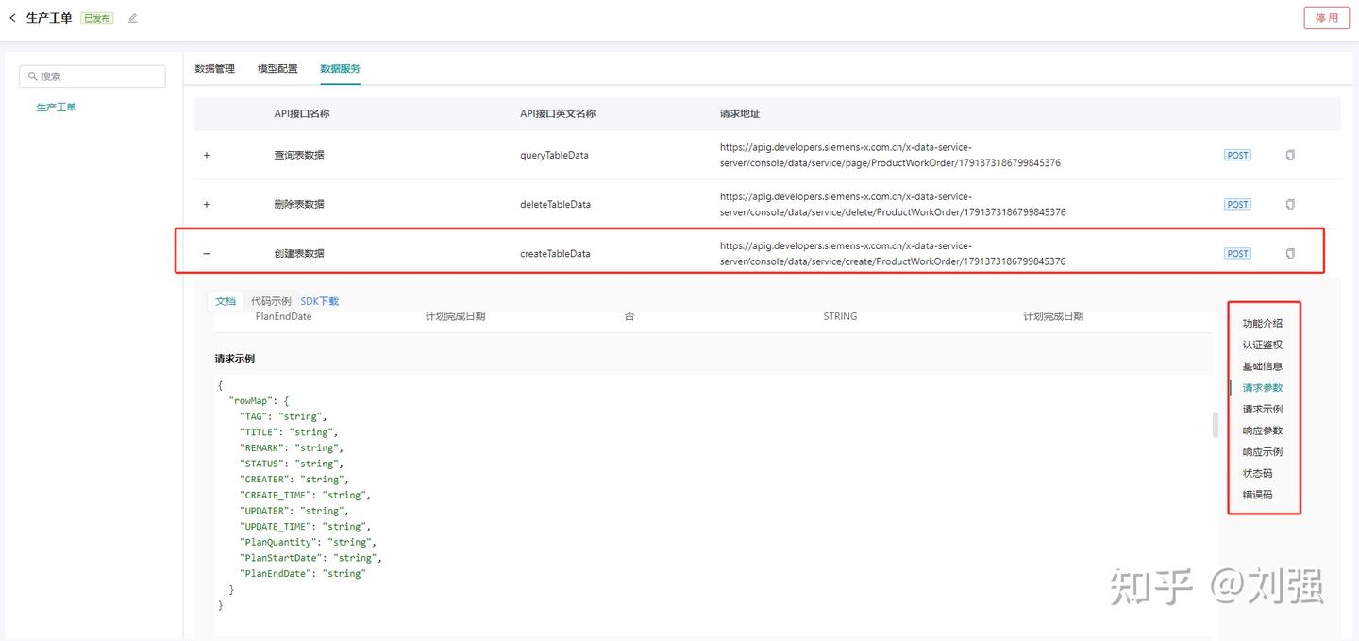Expand the 查询表数据 API row
Image resolution: width=1359 pixels, height=641 pixels.
(207, 155)
